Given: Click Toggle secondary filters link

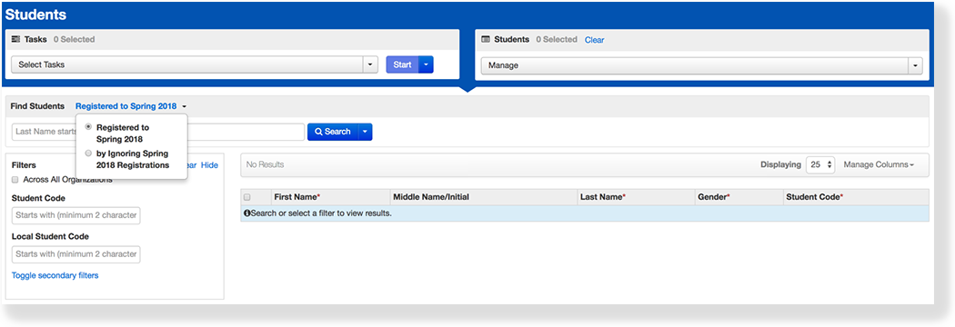Looking at the screenshot, I should pos(55,275).
